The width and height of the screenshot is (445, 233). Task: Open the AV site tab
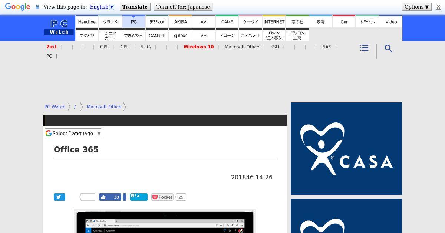(x=204, y=21)
